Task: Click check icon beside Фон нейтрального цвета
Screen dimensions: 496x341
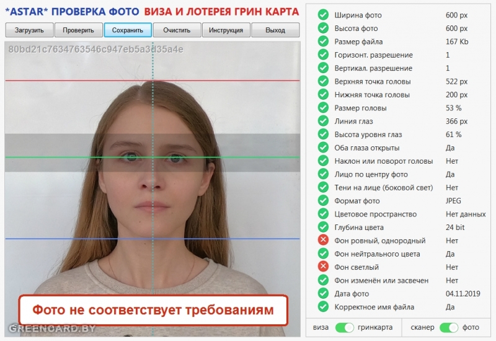Action: 323,254
